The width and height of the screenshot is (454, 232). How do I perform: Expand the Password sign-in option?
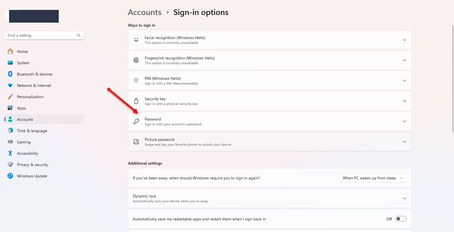(404, 121)
